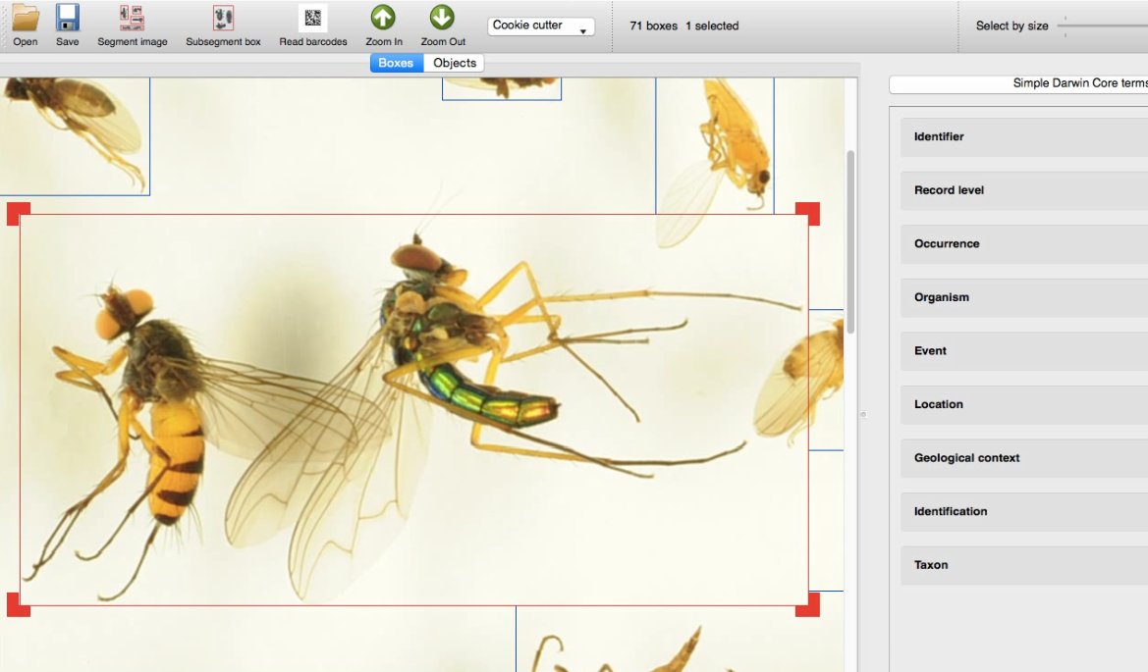Viewport: 1148px width, 672px height.
Task: Click the vertical scrollbar of the image view
Action: pyautogui.click(x=850, y=242)
